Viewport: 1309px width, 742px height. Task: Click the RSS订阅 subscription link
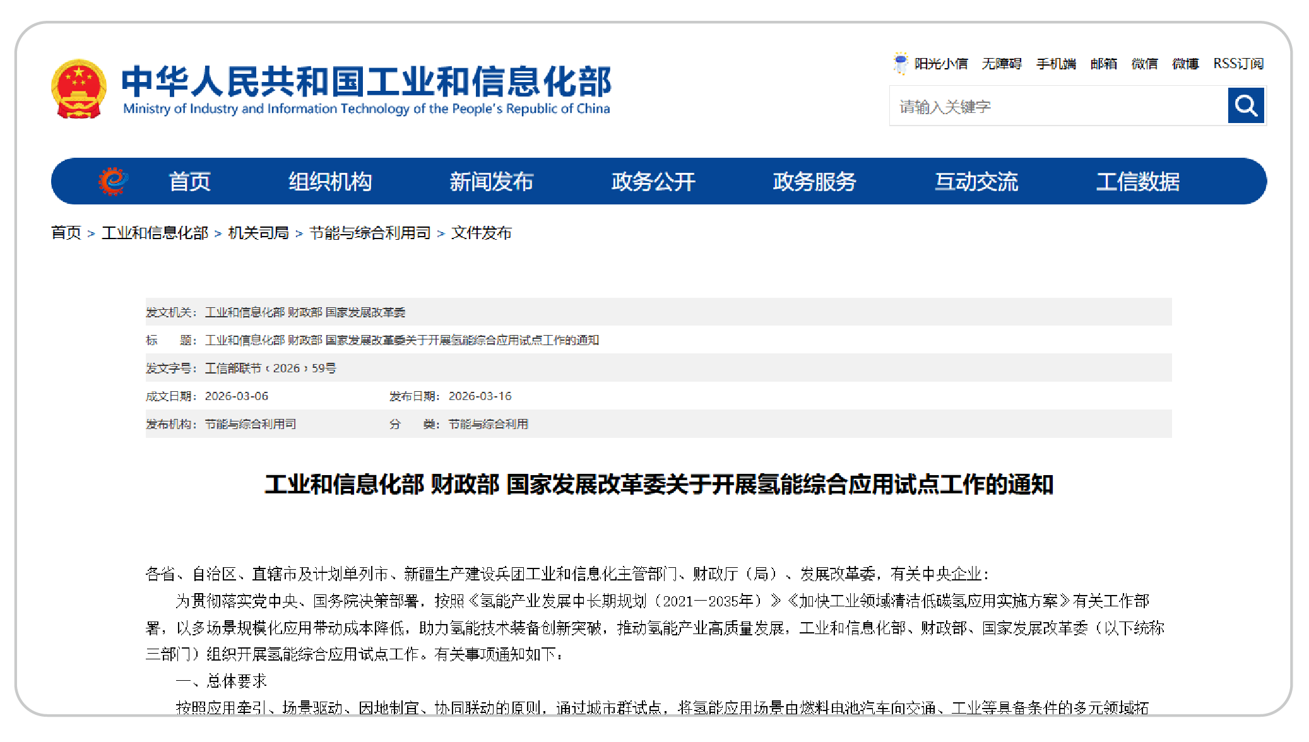[x=1238, y=64]
